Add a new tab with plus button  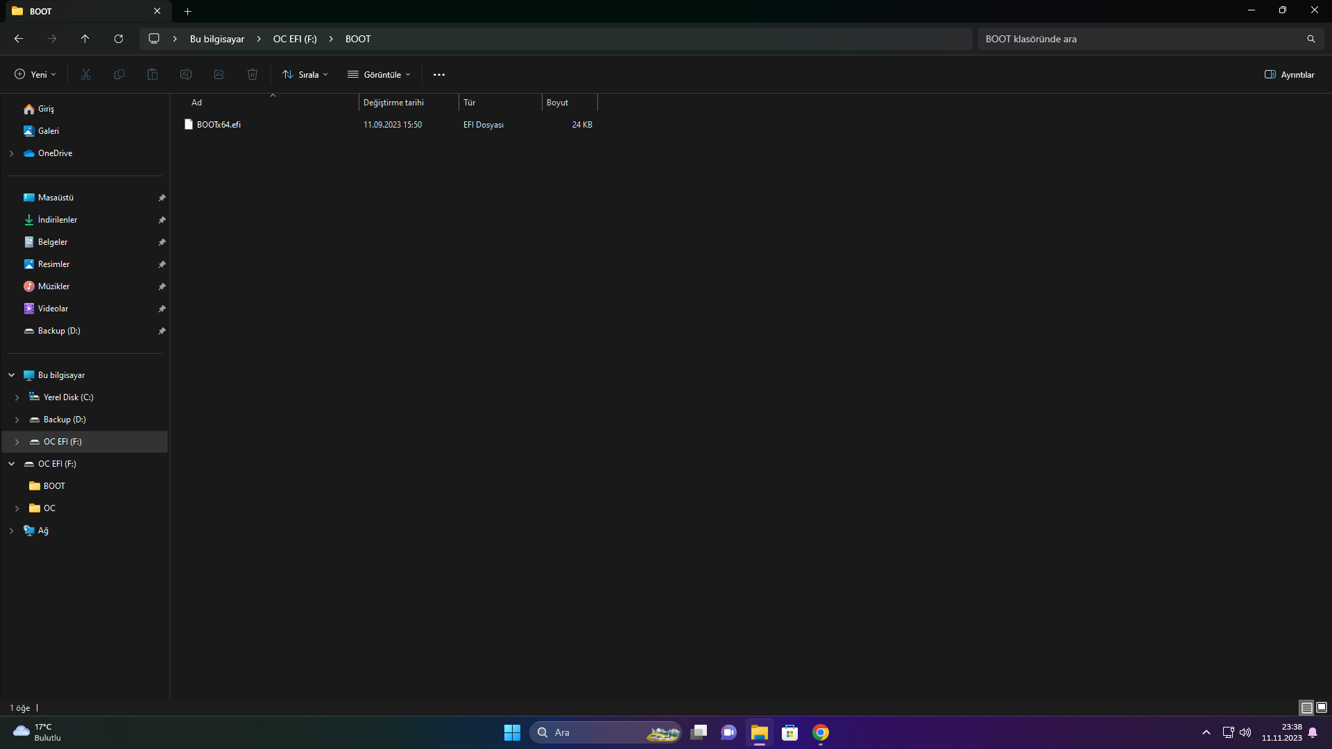pyautogui.click(x=187, y=11)
